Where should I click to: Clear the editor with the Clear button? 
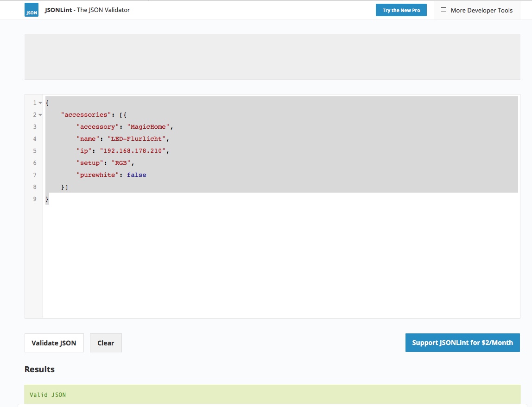coord(106,343)
